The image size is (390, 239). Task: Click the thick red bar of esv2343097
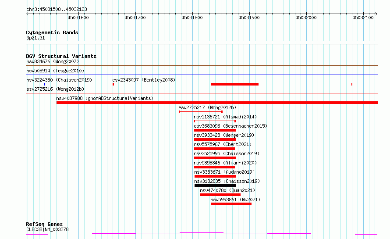234,84
